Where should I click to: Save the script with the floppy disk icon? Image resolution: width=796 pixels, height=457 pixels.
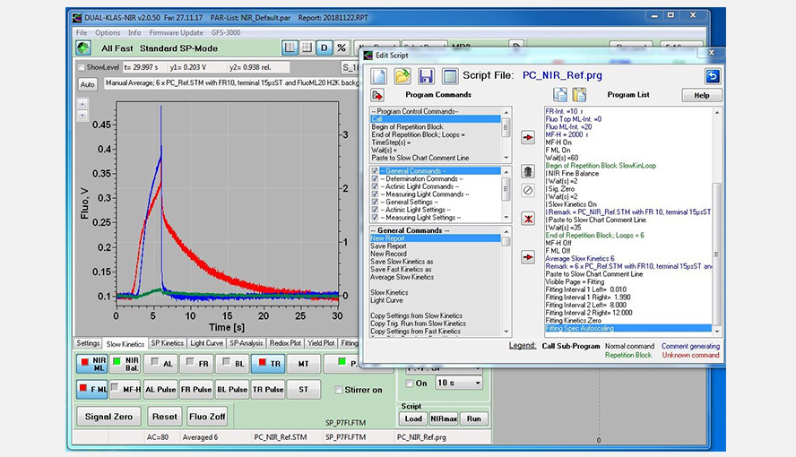click(426, 76)
